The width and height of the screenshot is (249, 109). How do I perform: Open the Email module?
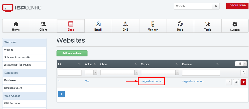(x=98, y=26)
